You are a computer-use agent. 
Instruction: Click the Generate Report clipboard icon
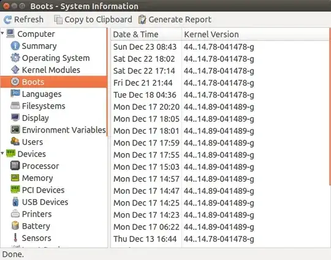pyautogui.click(x=142, y=20)
